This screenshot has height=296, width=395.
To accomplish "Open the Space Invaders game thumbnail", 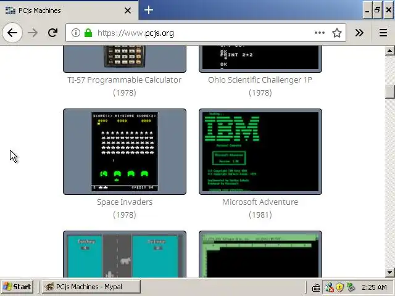I will (125, 152).
